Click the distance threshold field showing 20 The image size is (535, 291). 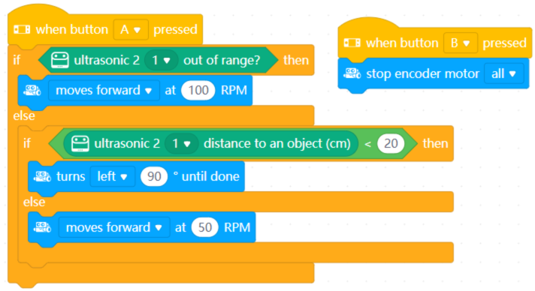pyautogui.click(x=391, y=143)
